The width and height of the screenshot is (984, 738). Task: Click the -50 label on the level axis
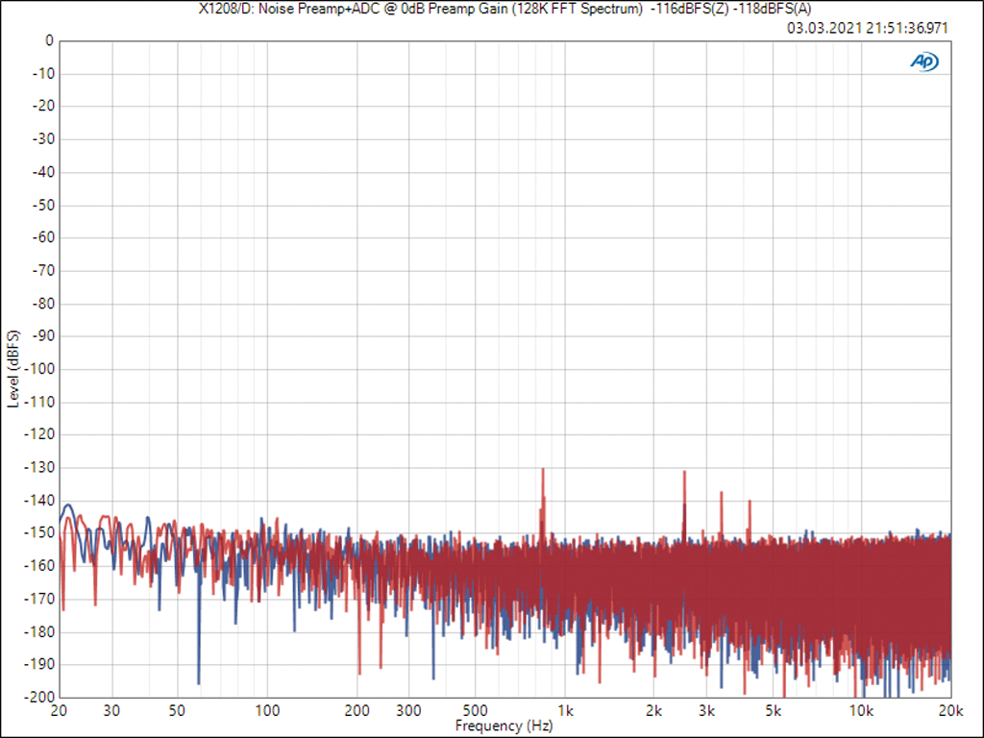click(44, 206)
